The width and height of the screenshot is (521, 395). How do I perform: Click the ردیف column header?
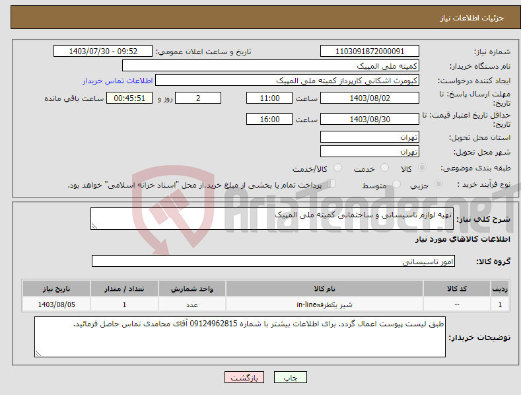[x=500, y=289]
